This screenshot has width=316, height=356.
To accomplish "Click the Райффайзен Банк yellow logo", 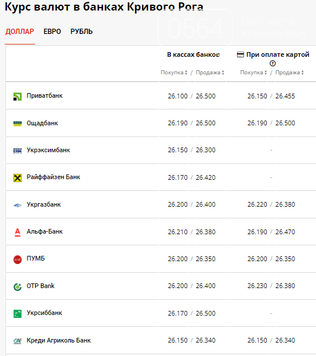I will 18,178.
